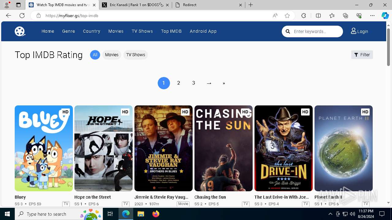
Task: Click Microsoft Edge on the taskbar
Action: click(x=126, y=214)
